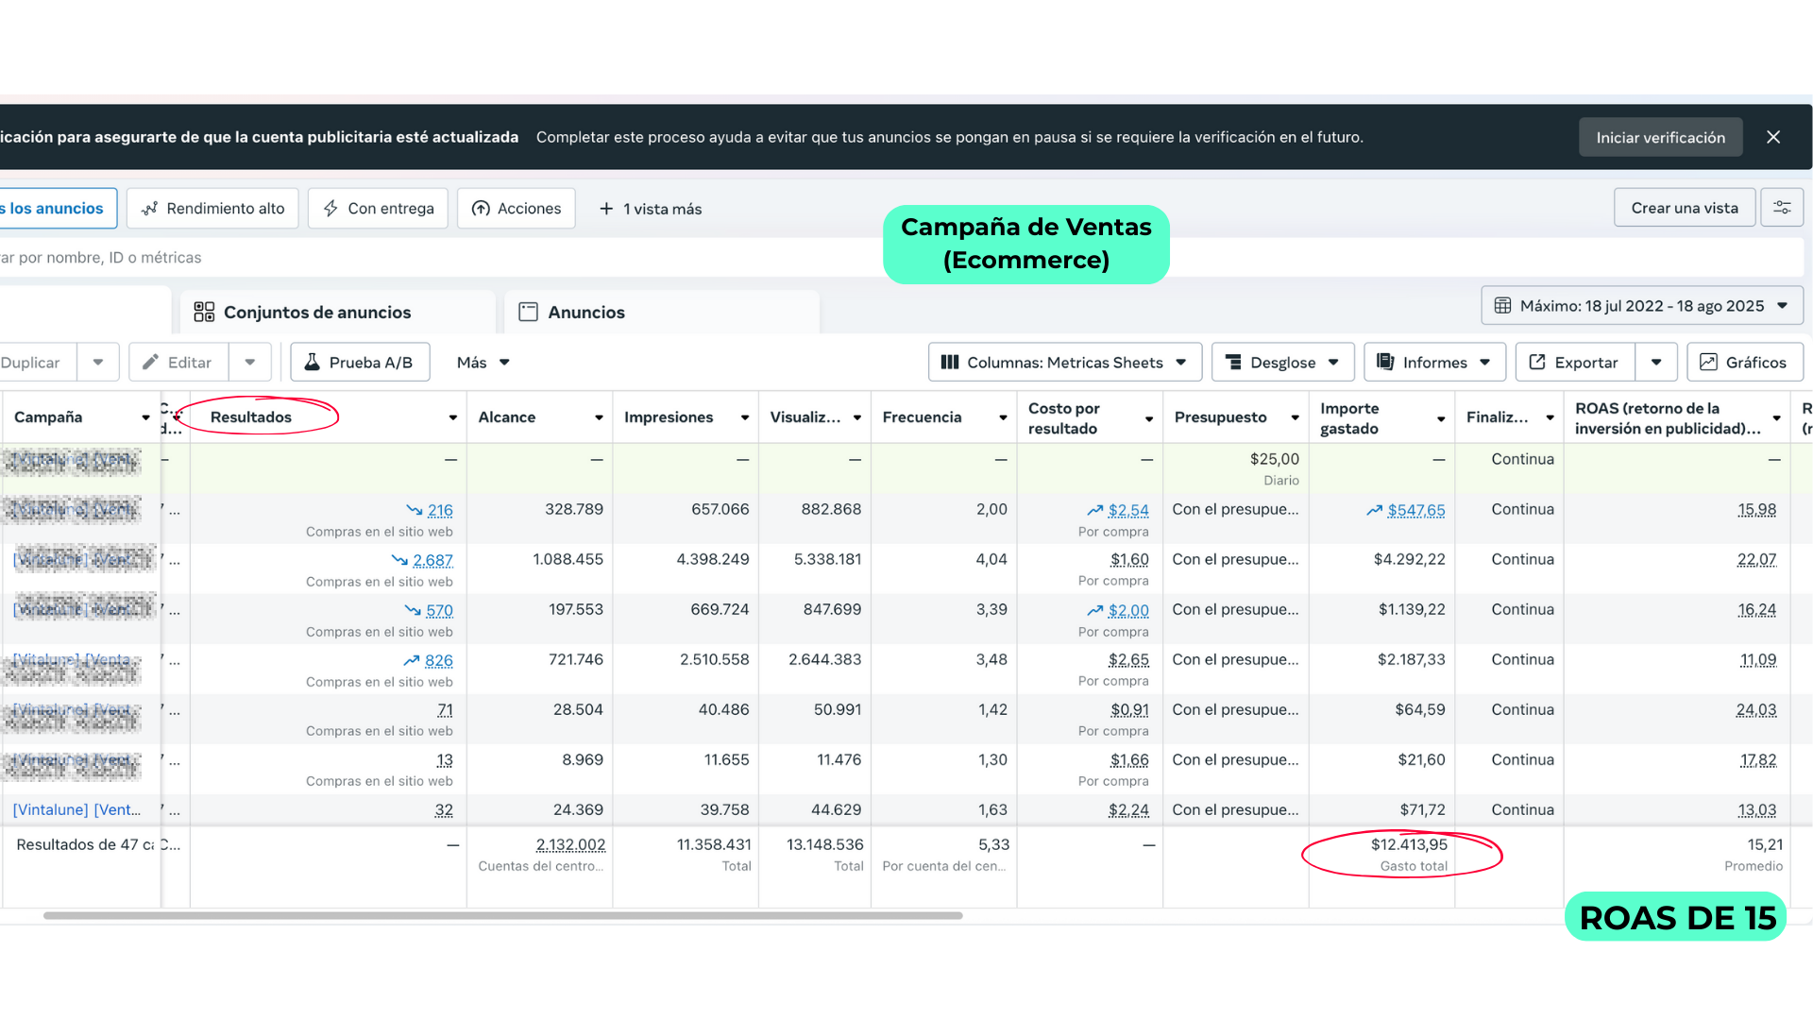Viewport: 1813px width, 1020px height.
Task: Click Crear una vista button
Action: coord(1684,208)
